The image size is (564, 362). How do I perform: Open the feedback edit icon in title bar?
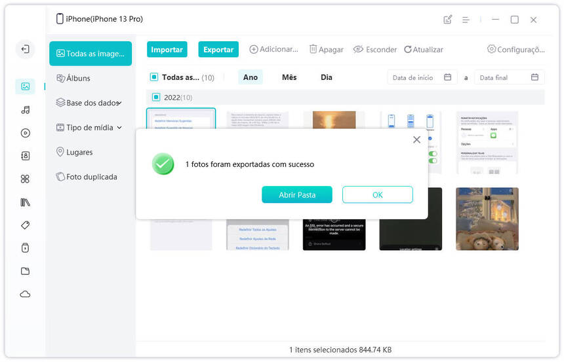click(448, 20)
